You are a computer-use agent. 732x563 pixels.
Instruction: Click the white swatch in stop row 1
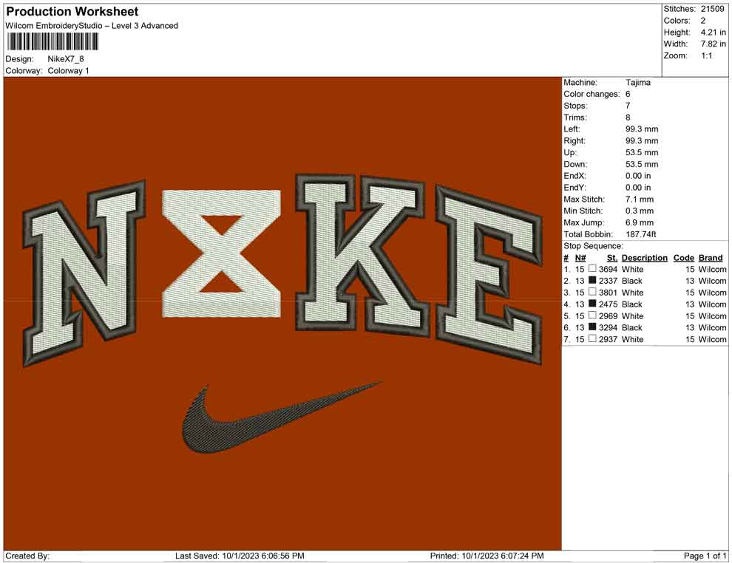(592, 269)
